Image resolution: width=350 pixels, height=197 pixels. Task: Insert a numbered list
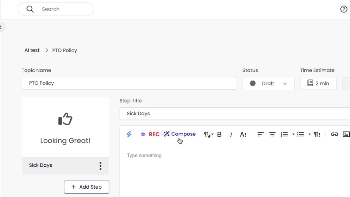tap(284, 134)
